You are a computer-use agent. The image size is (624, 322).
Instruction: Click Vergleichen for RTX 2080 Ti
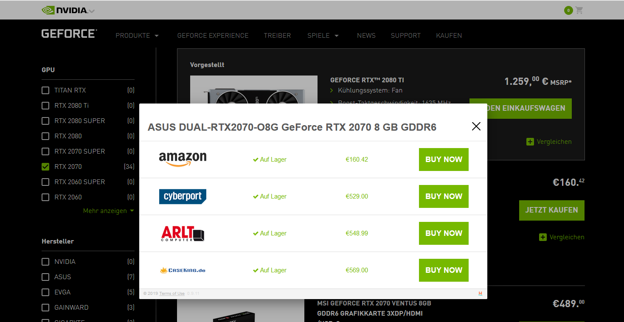point(554,142)
